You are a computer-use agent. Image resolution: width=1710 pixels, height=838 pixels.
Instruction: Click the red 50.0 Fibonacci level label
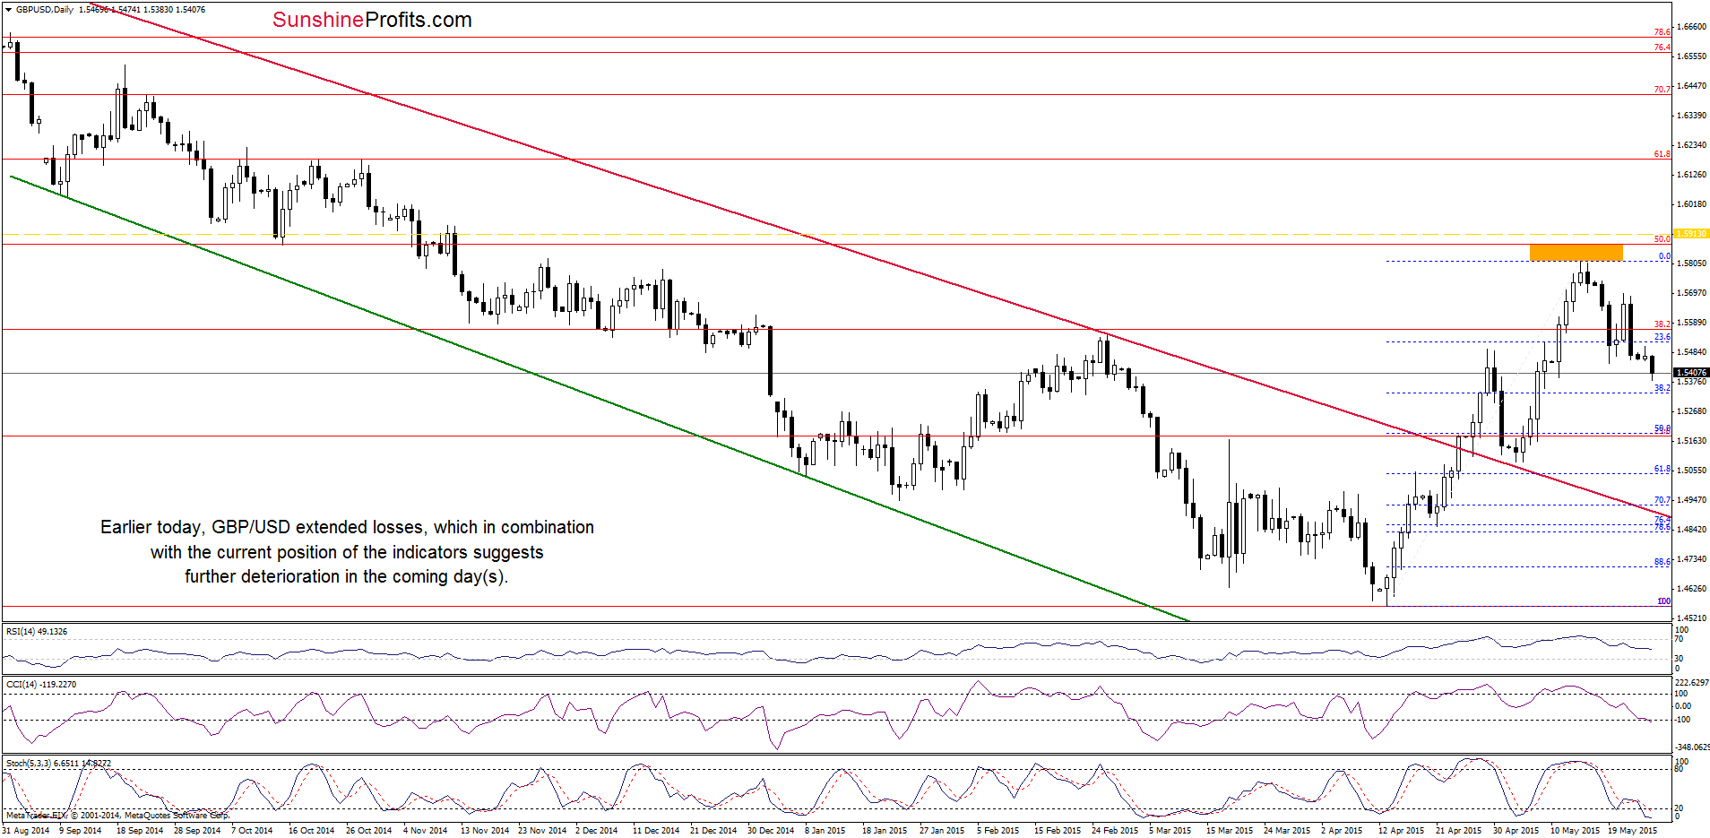[1662, 239]
